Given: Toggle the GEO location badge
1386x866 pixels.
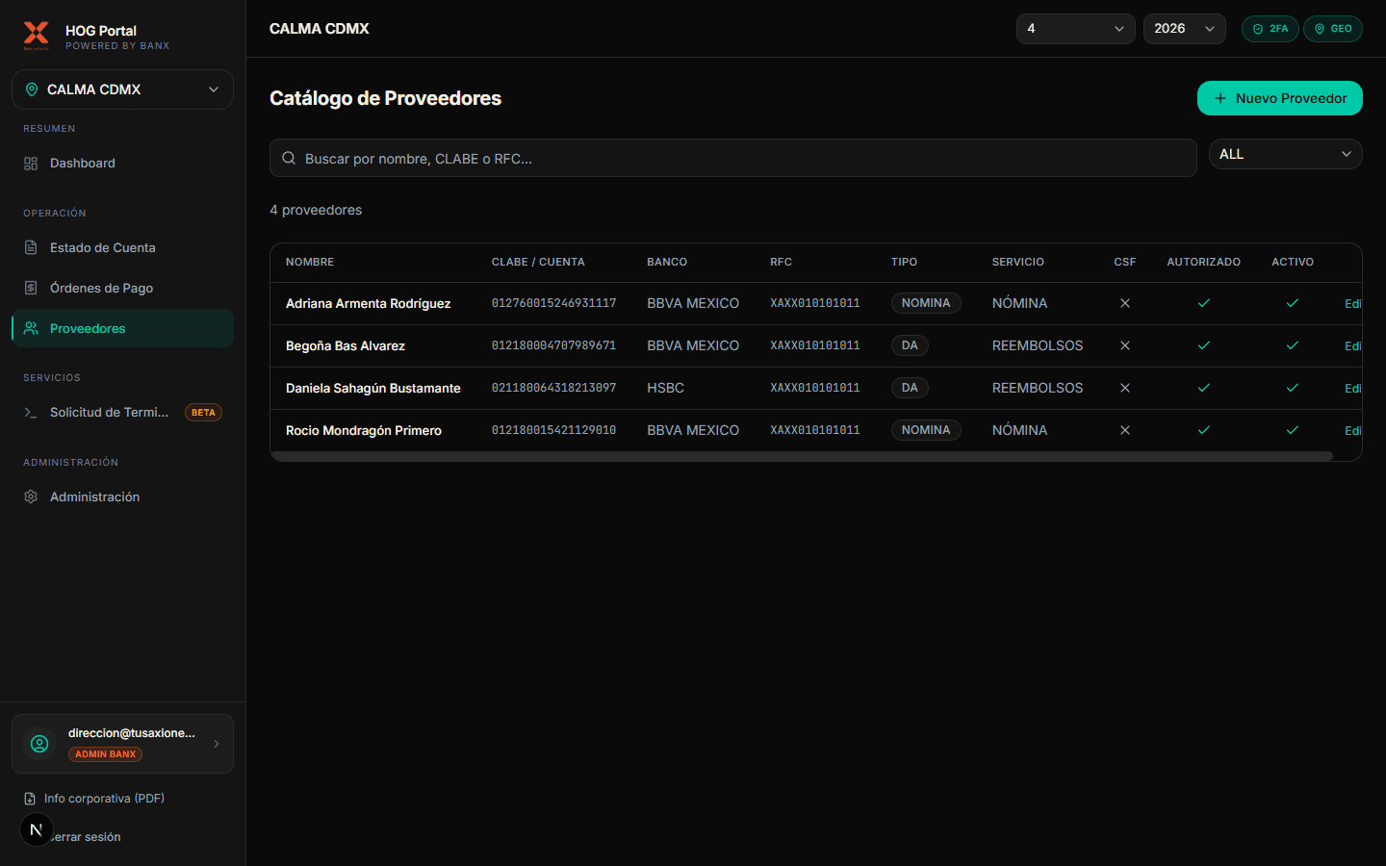Looking at the screenshot, I should [x=1333, y=29].
